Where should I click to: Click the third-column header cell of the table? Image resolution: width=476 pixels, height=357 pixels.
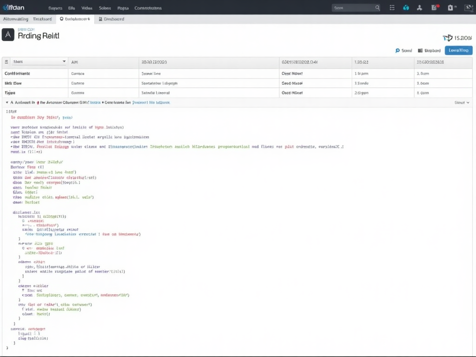[209, 62]
